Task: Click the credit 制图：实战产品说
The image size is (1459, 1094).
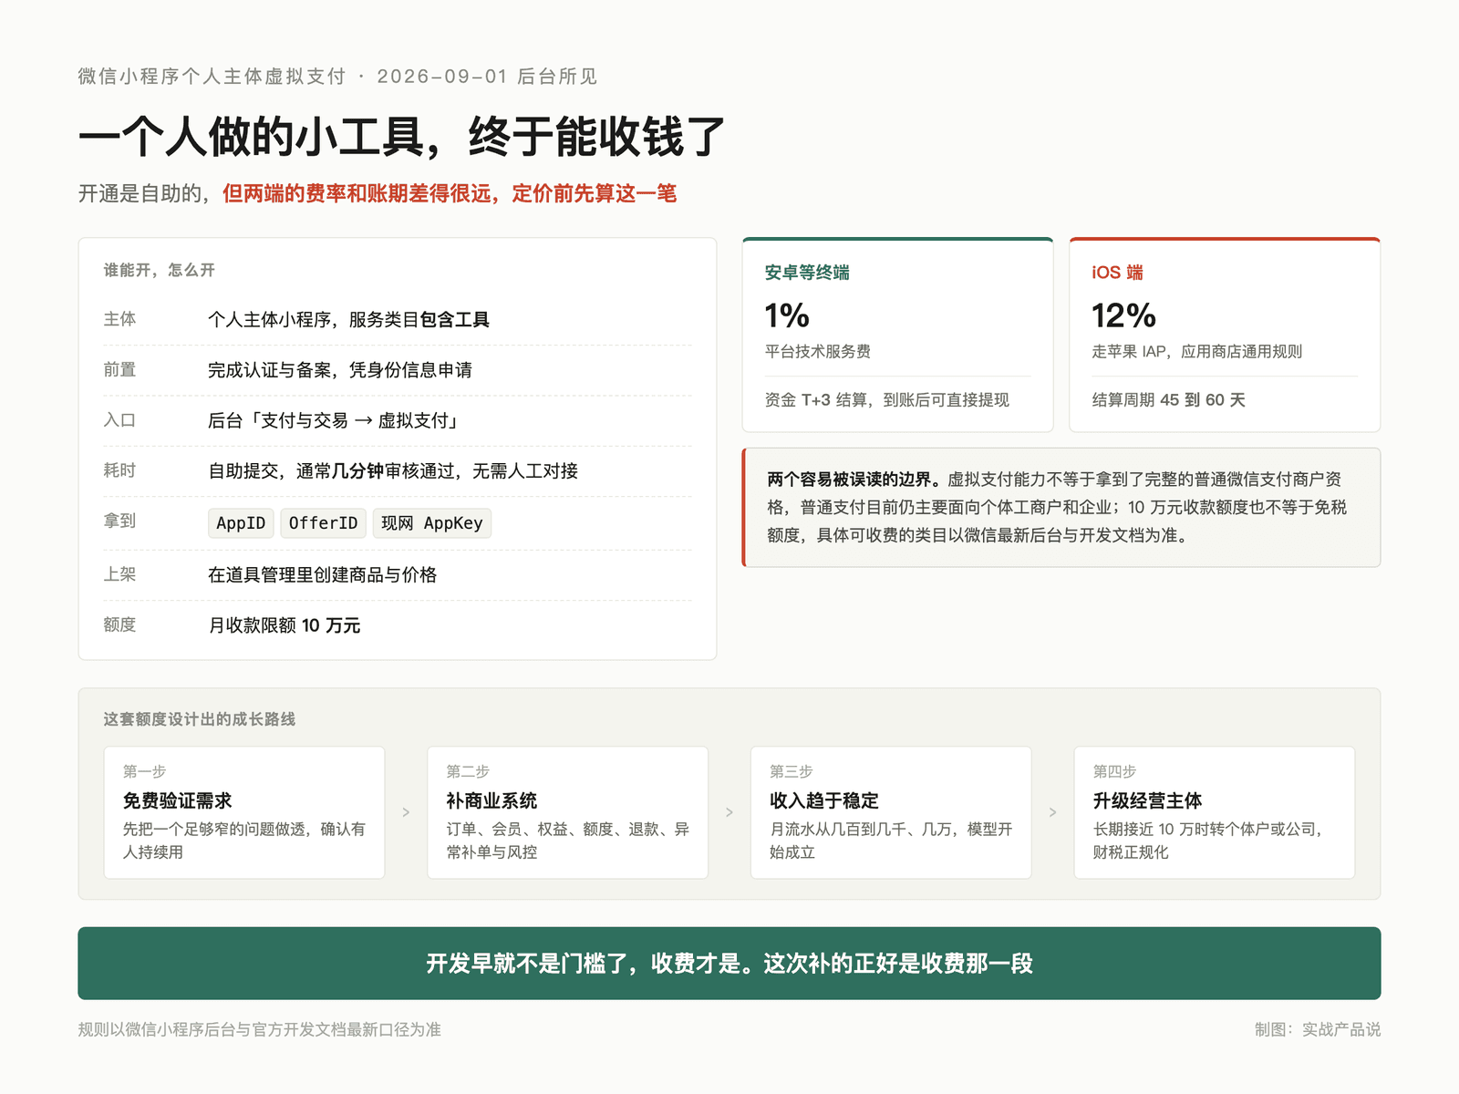Action: [x=1318, y=1029]
